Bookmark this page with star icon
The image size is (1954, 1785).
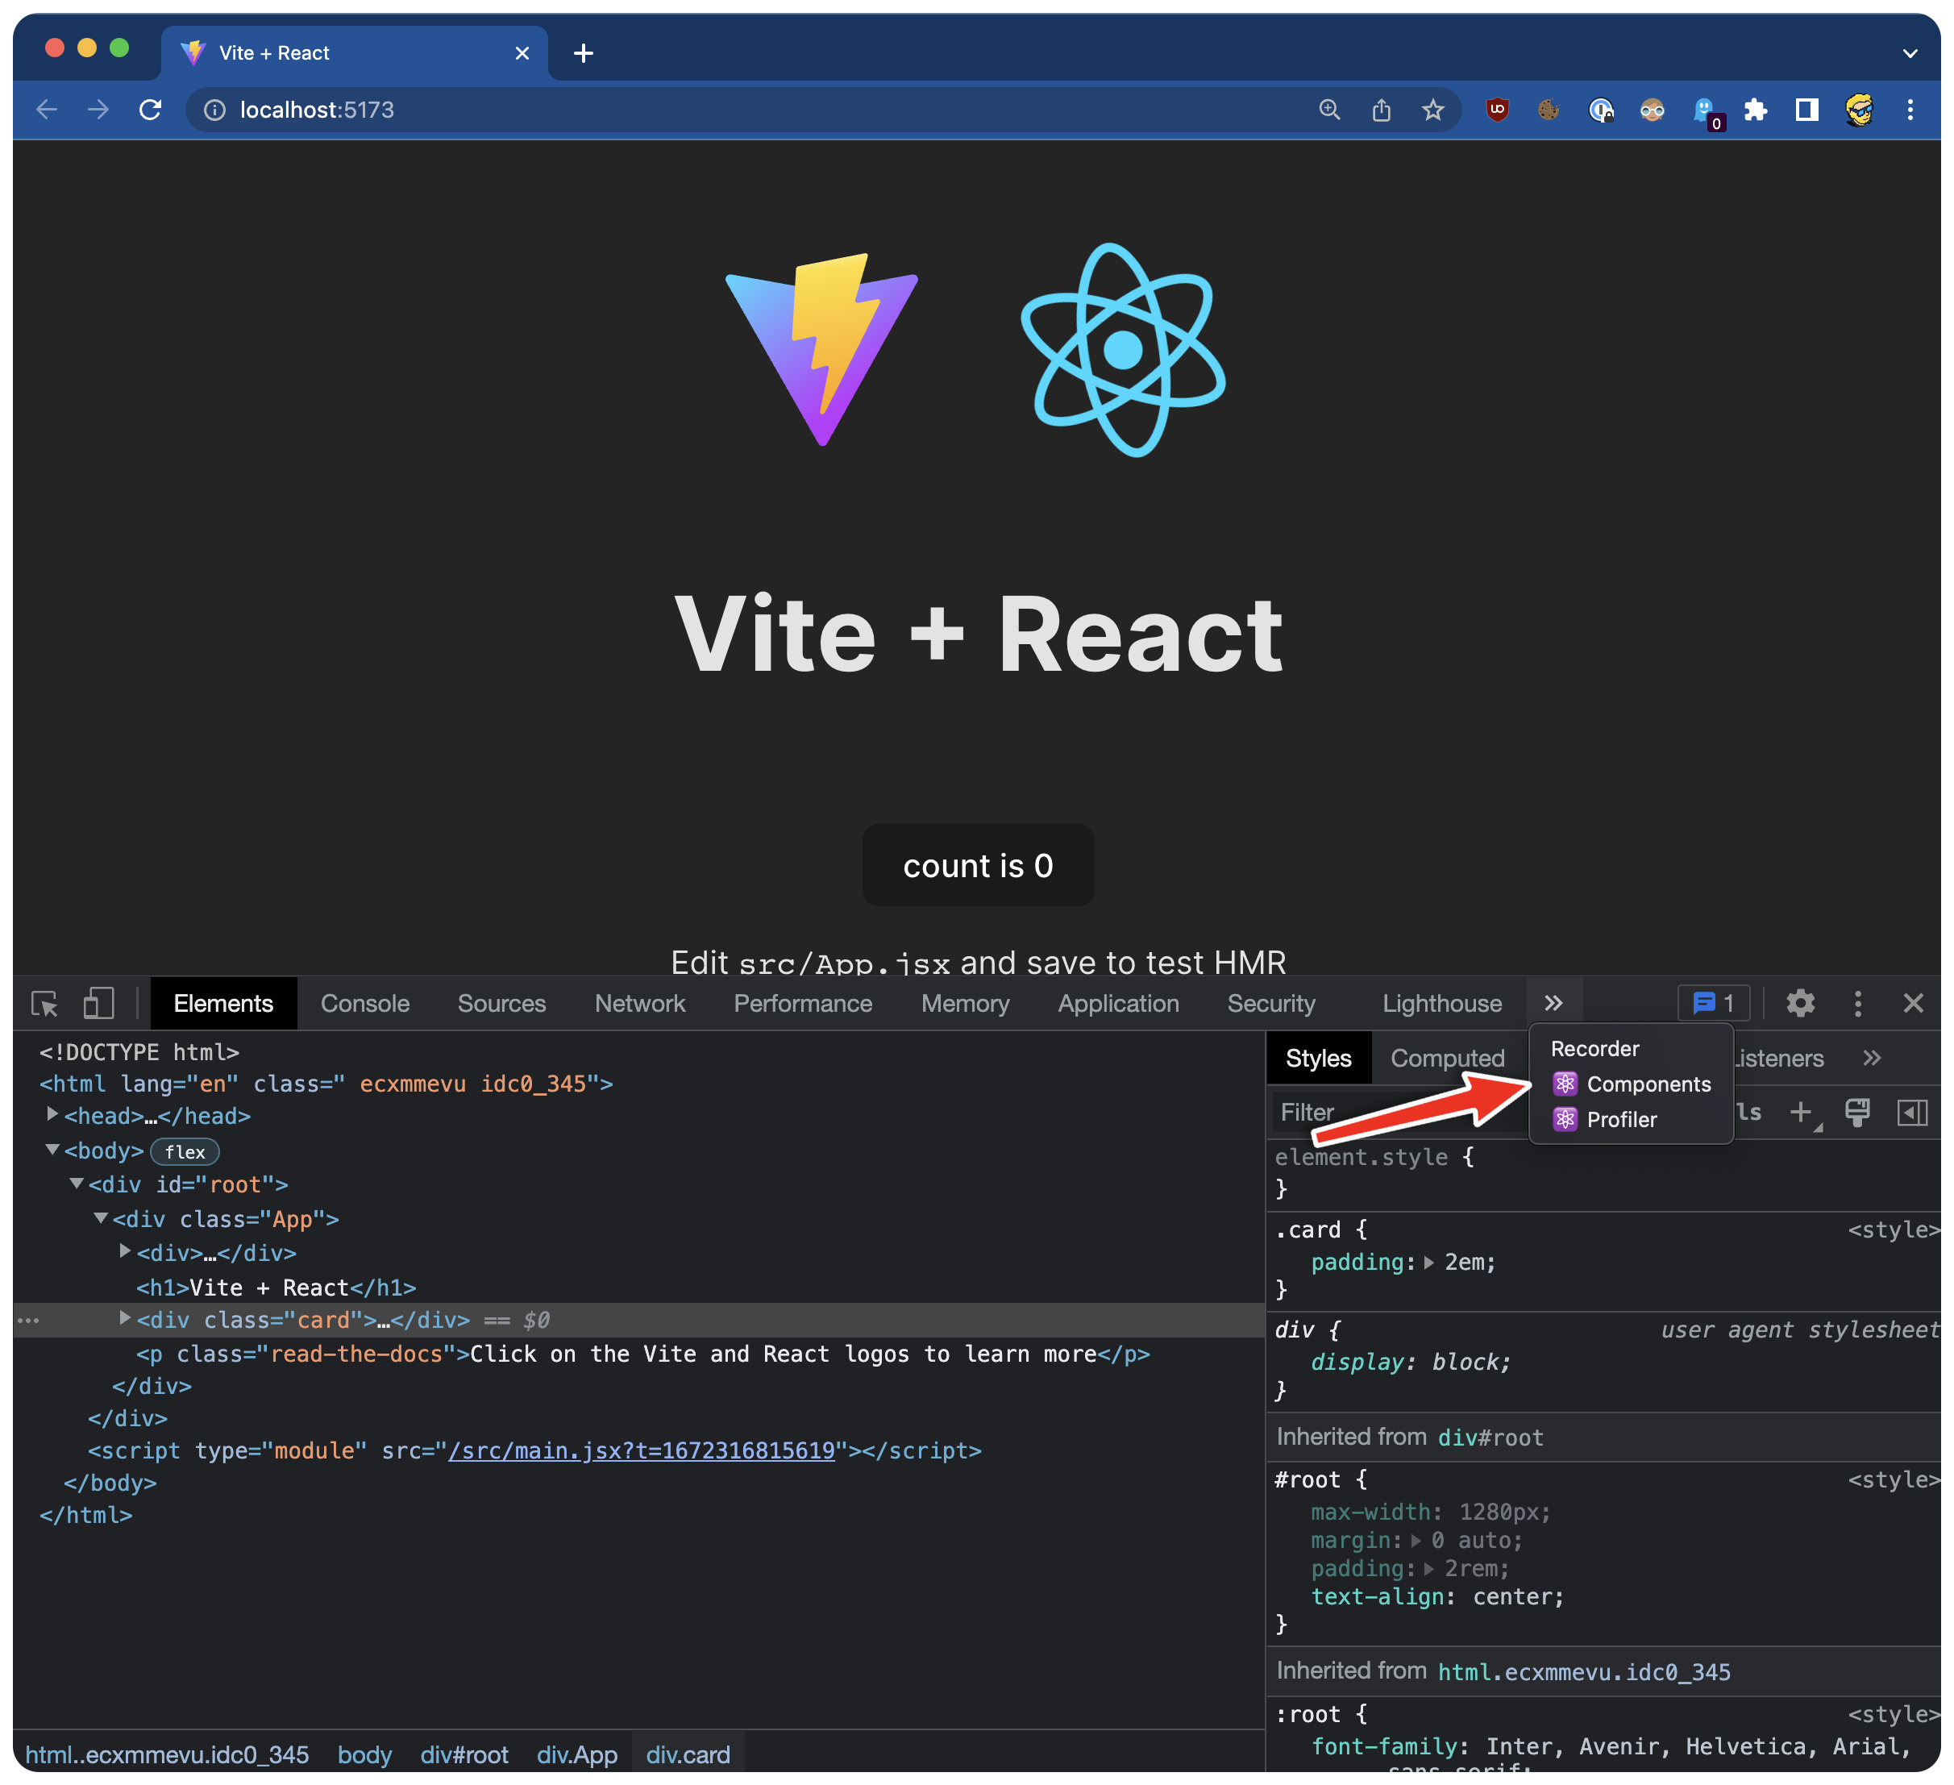point(1432,110)
